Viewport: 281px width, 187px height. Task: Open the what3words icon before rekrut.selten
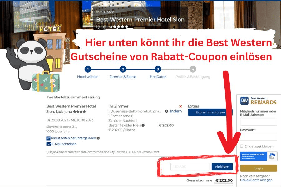48,138
